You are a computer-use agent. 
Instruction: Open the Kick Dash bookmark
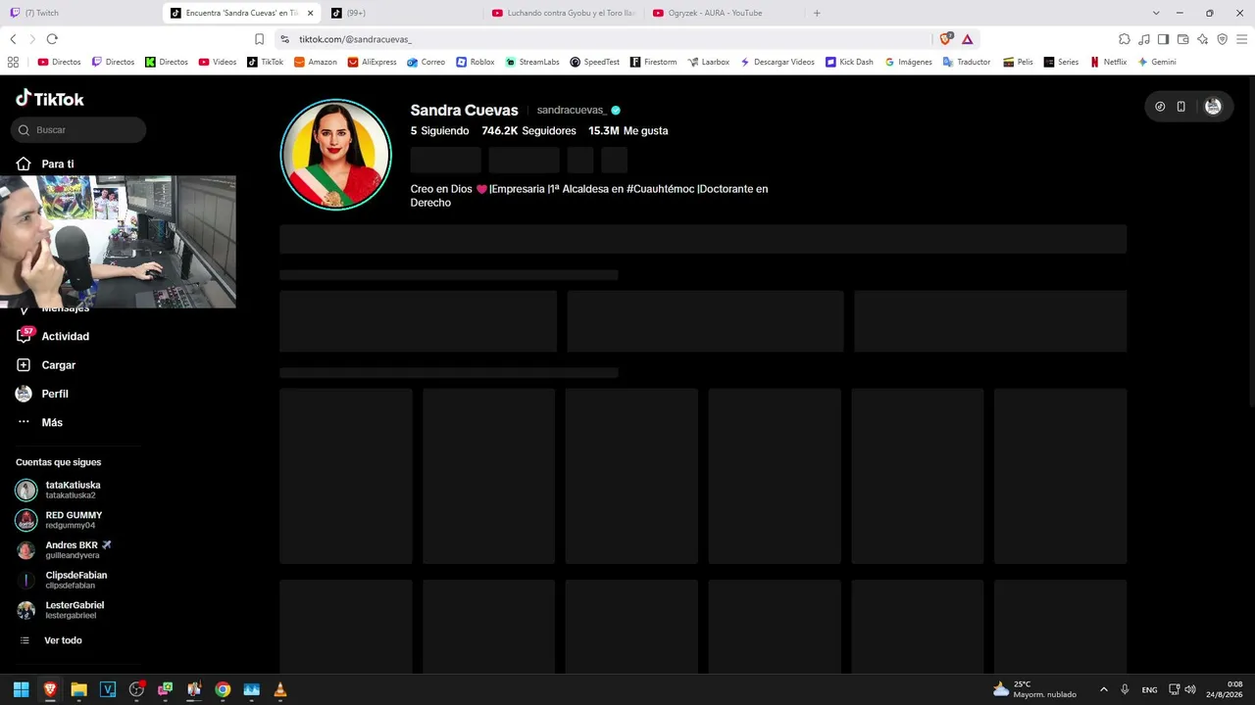coord(849,62)
